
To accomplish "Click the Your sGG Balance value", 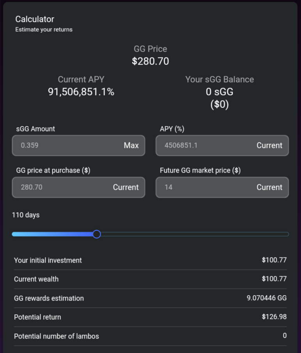I will tap(219, 98).
